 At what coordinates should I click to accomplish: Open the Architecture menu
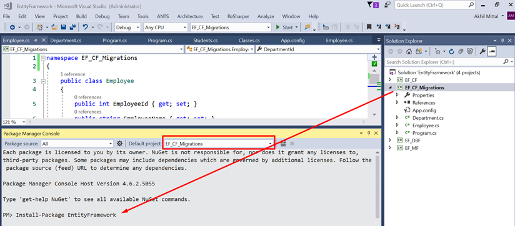pos(190,16)
